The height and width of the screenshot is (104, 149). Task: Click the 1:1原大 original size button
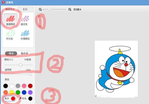tap(77, 9)
